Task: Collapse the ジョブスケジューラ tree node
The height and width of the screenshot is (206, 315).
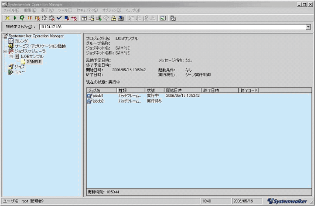Action: pos(5,51)
